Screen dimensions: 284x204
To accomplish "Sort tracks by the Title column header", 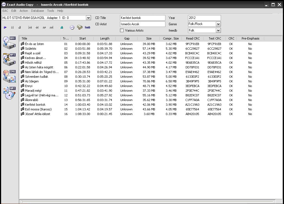I will coord(40,38).
